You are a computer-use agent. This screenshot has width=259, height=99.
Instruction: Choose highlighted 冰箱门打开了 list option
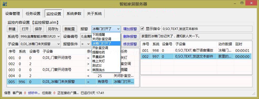(106, 44)
